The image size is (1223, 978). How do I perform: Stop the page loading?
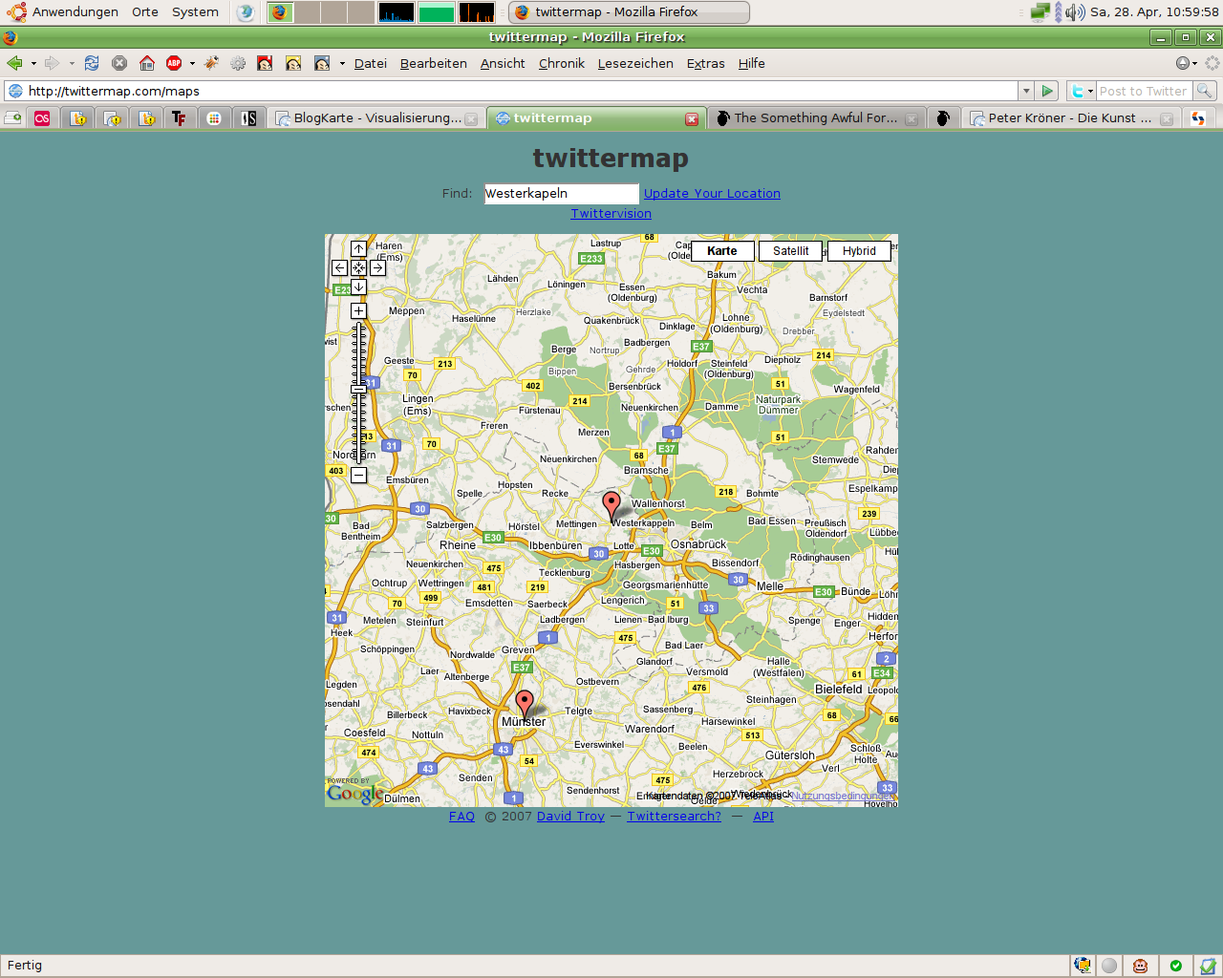[x=119, y=63]
